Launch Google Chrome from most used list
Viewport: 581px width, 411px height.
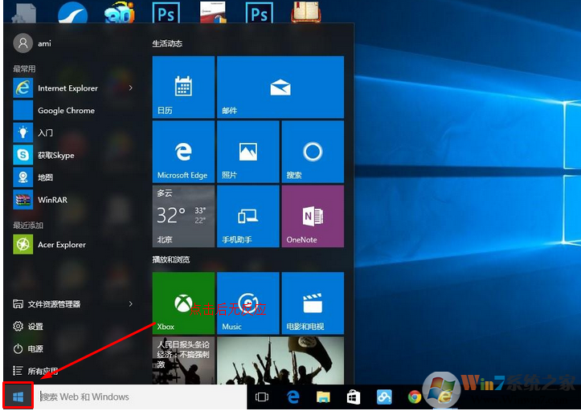65,111
